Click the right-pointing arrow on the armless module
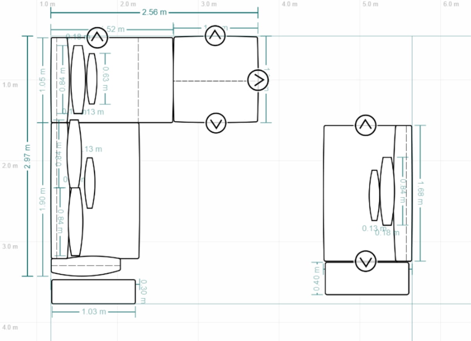This screenshot has height=341, width=471. (x=258, y=80)
